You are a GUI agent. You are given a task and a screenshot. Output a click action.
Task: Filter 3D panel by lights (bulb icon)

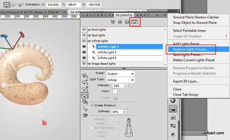click(x=135, y=22)
